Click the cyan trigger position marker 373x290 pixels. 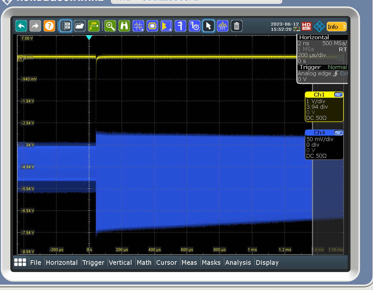pos(89,38)
